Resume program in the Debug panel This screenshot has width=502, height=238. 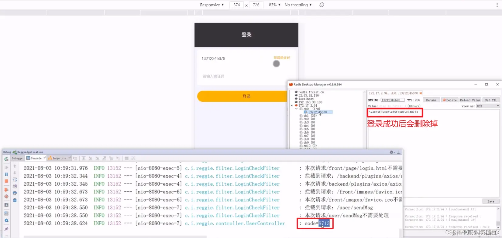click(6, 167)
